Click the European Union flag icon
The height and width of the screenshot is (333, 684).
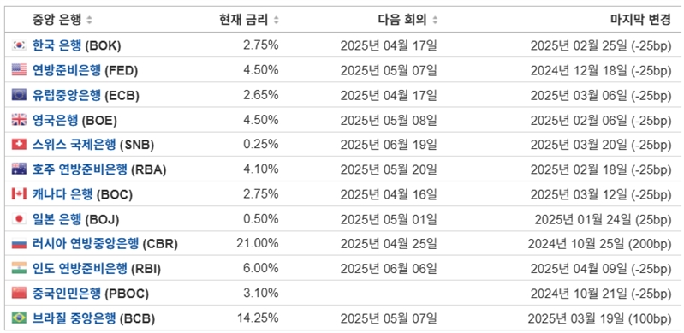[19, 95]
